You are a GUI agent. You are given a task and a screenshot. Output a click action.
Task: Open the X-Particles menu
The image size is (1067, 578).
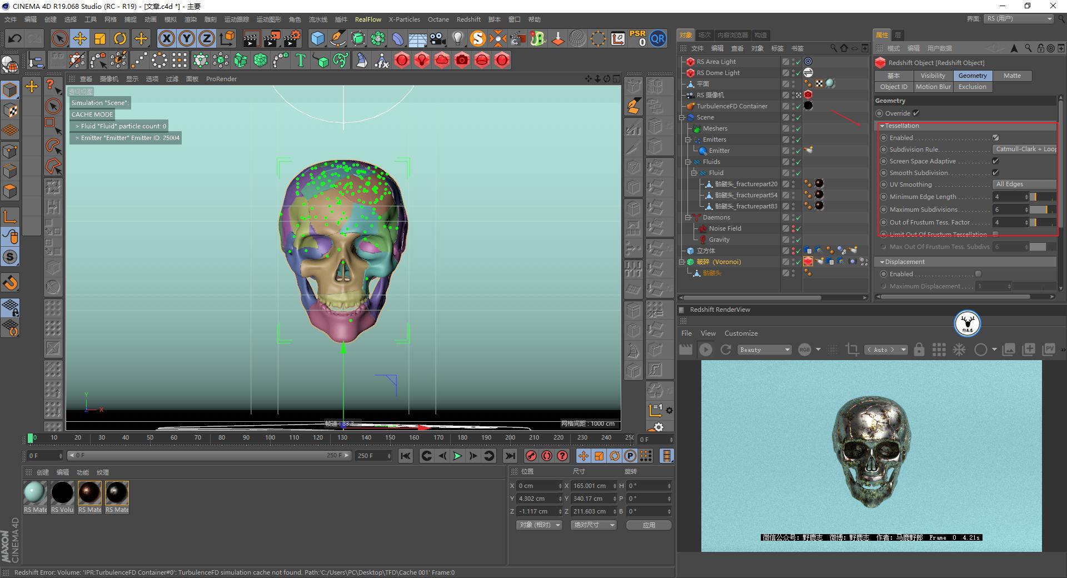404,19
